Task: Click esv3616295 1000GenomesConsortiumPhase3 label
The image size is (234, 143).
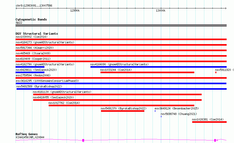Action: click(47, 81)
